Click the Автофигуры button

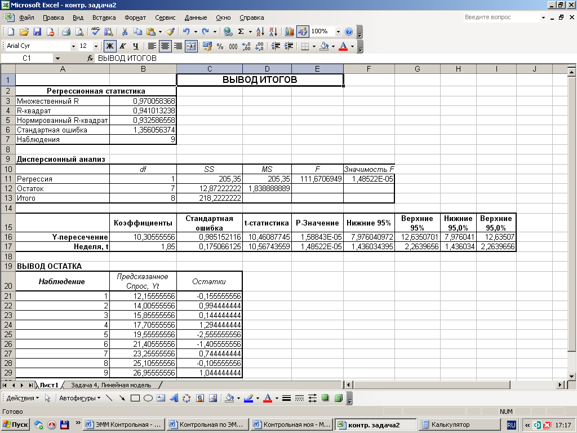79,398
